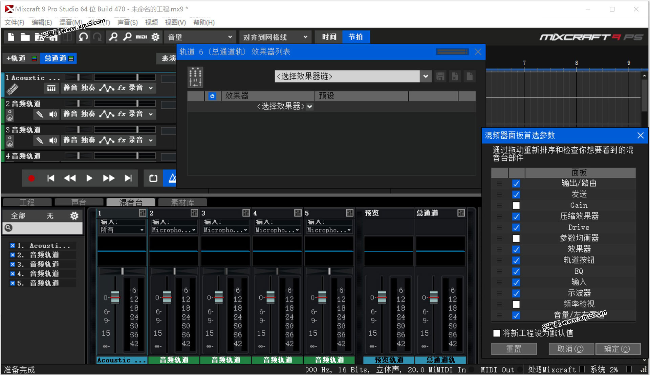The width and height of the screenshot is (650, 375).
Task: Uncheck 输出/路由 panel checkbox
Action: tap(516, 183)
